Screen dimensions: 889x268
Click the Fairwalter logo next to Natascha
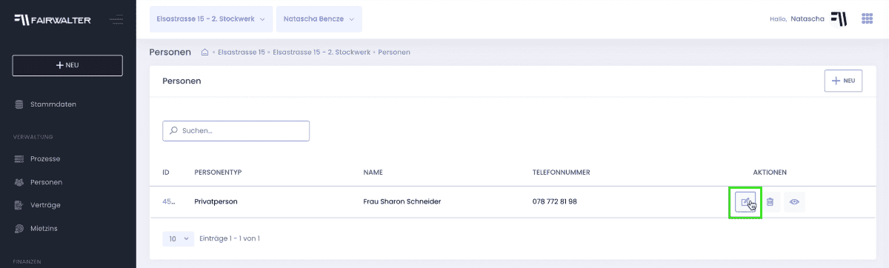pyautogui.click(x=839, y=19)
